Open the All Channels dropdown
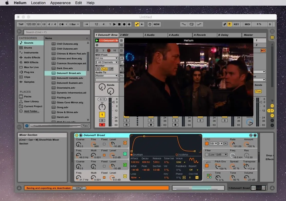The height and width of the screenshot is (201, 286). (x=107, y=62)
